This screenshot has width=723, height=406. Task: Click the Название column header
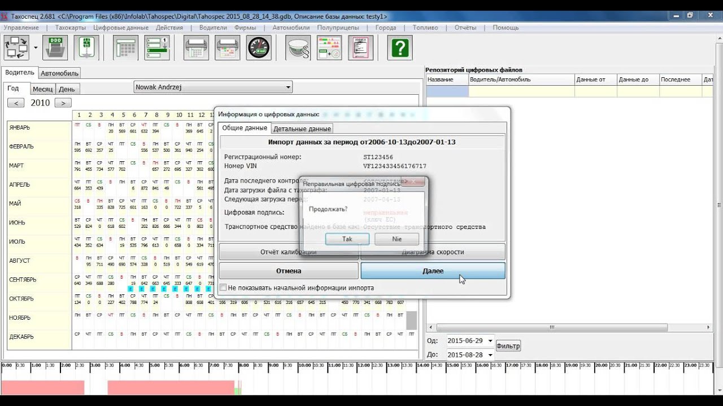tap(447, 80)
